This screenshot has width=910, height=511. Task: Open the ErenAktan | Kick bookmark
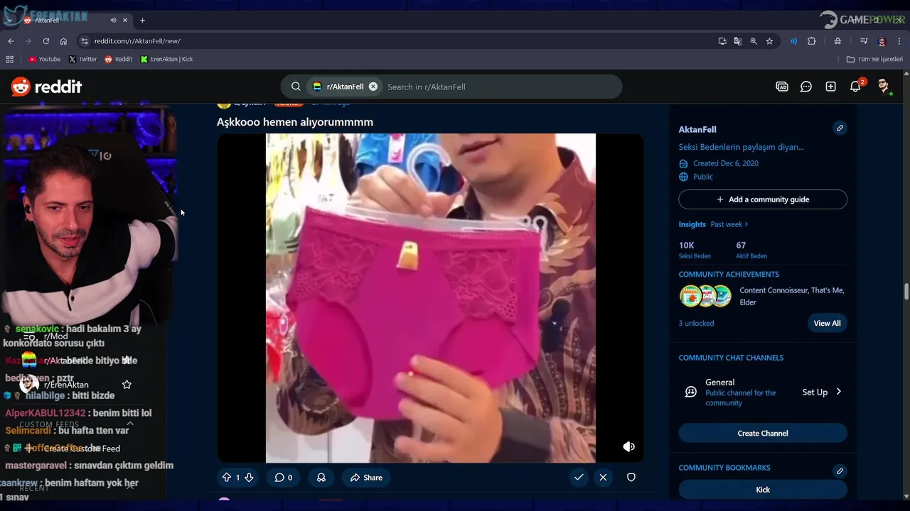tap(166, 60)
